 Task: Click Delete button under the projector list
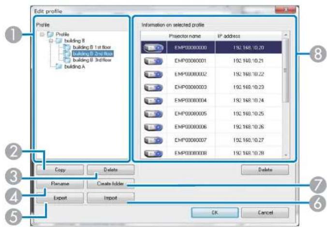click(x=265, y=170)
